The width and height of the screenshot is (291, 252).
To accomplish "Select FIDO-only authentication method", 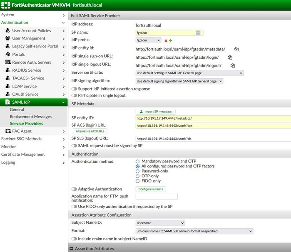I will pyautogui.click(x=137, y=181).
